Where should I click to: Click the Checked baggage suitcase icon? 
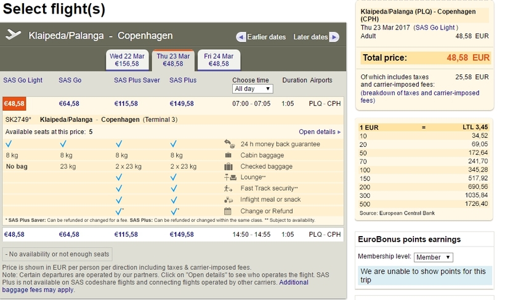(228, 167)
